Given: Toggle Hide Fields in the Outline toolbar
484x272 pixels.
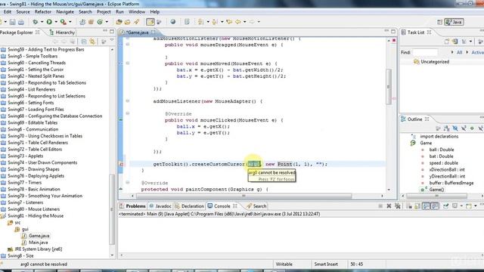Looking at the screenshot, I should tap(455, 128).
